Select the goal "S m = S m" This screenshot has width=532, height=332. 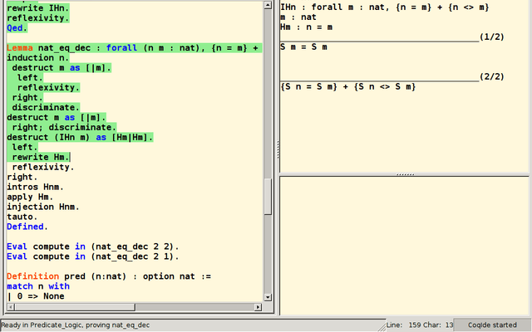pos(303,46)
